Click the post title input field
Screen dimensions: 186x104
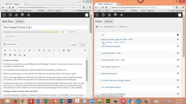45,27
